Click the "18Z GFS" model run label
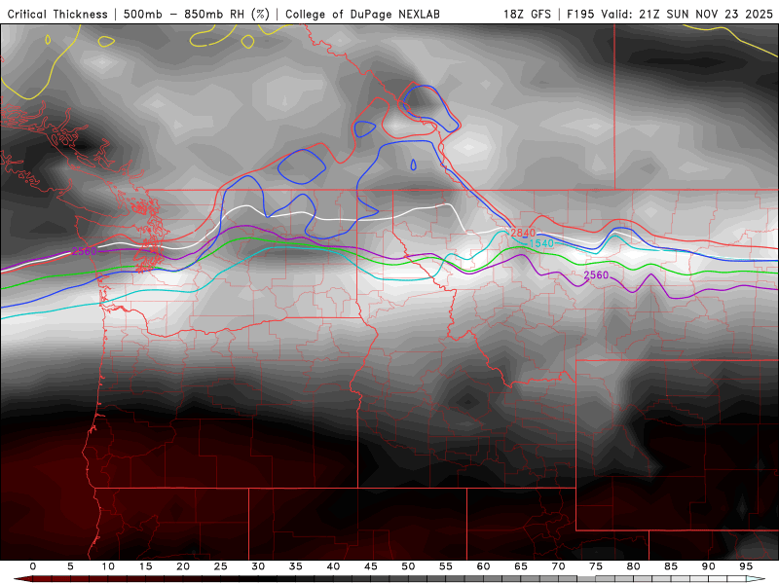 (x=527, y=14)
